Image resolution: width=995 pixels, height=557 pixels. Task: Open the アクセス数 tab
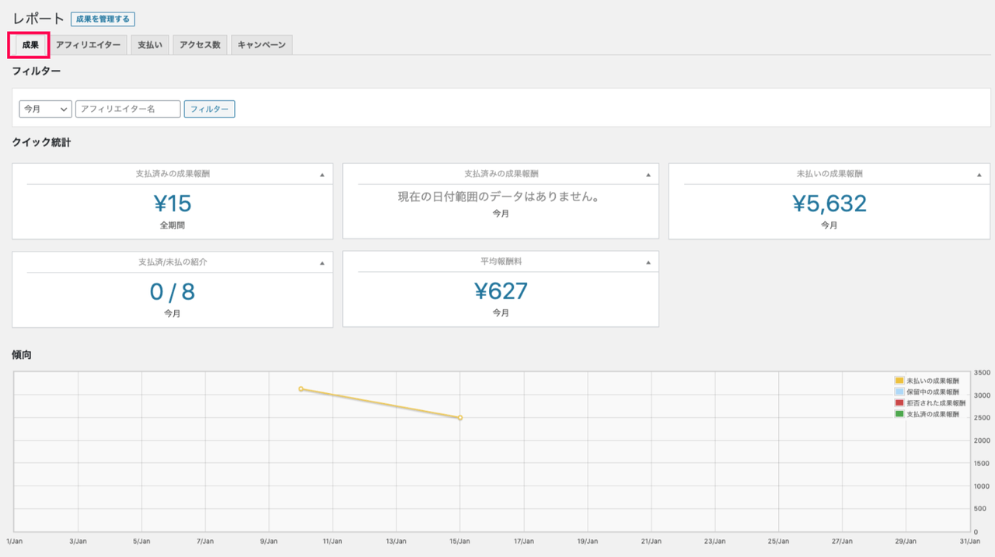click(x=200, y=45)
